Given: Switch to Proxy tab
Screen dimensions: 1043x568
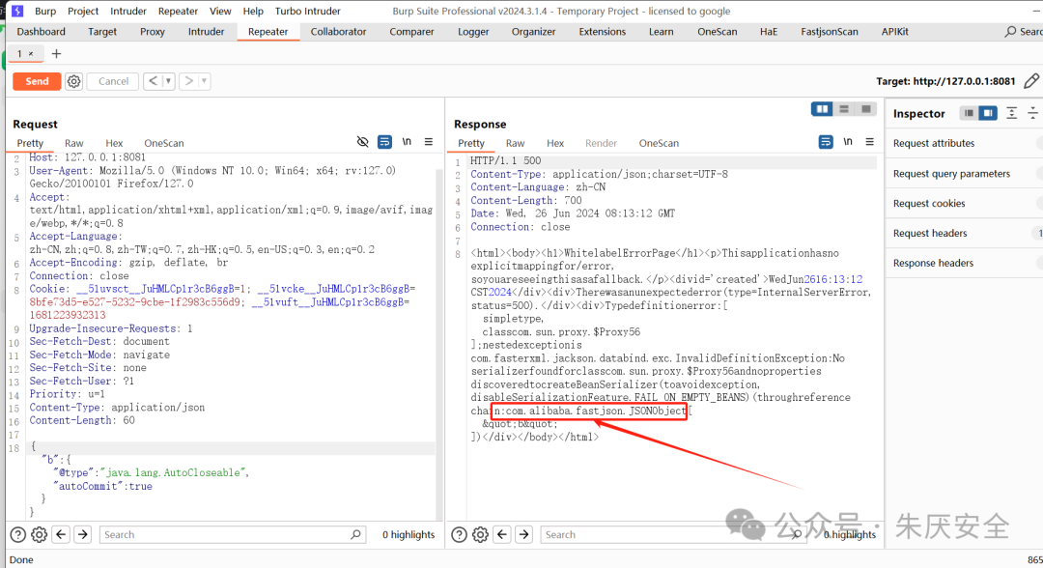Looking at the screenshot, I should [153, 31].
